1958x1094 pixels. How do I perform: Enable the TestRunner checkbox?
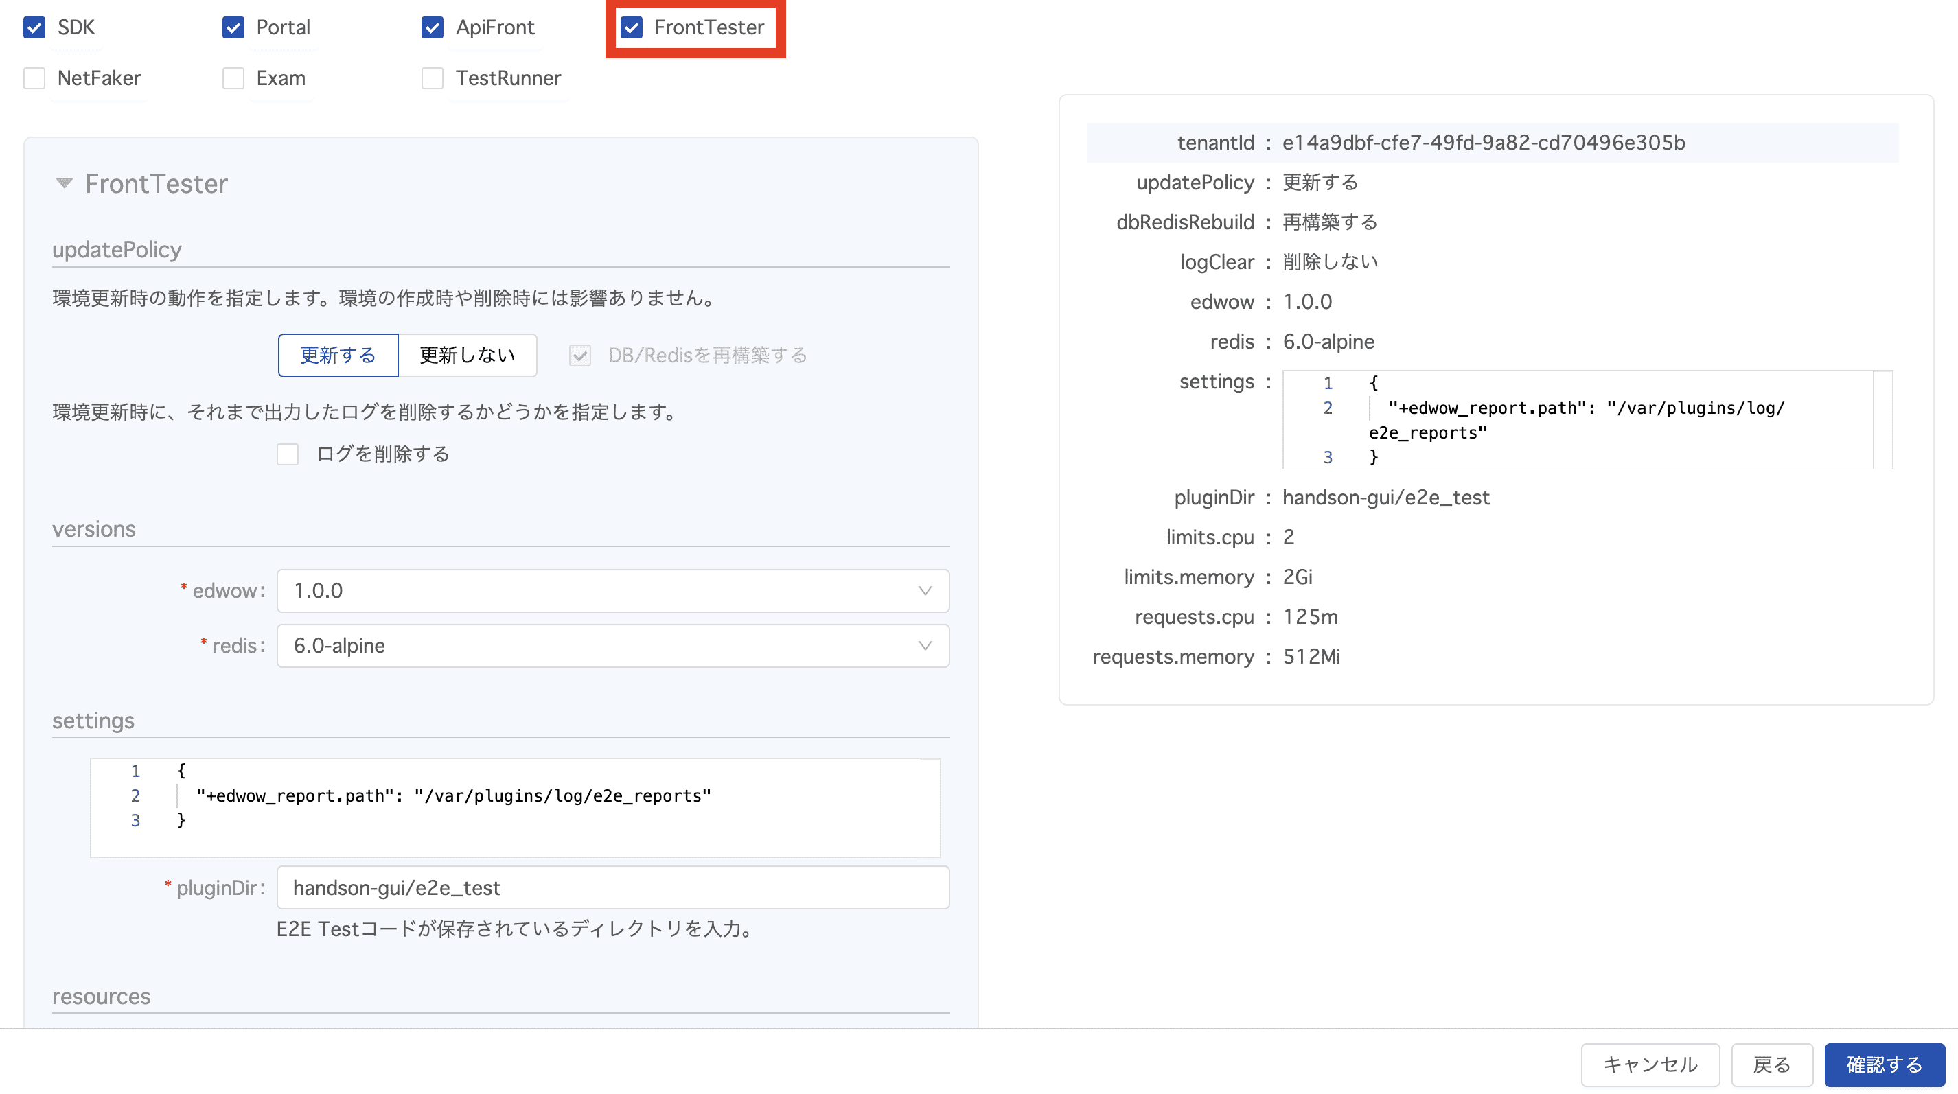click(432, 78)
